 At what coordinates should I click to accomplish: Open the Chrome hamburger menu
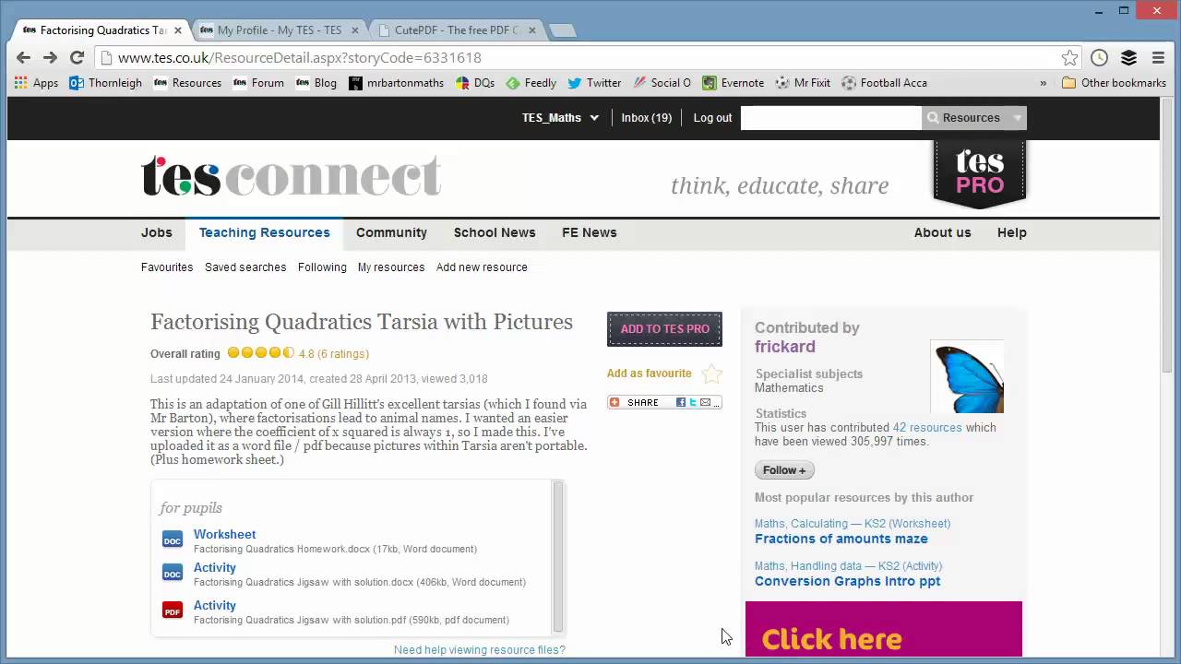[x=1158, y=58]
